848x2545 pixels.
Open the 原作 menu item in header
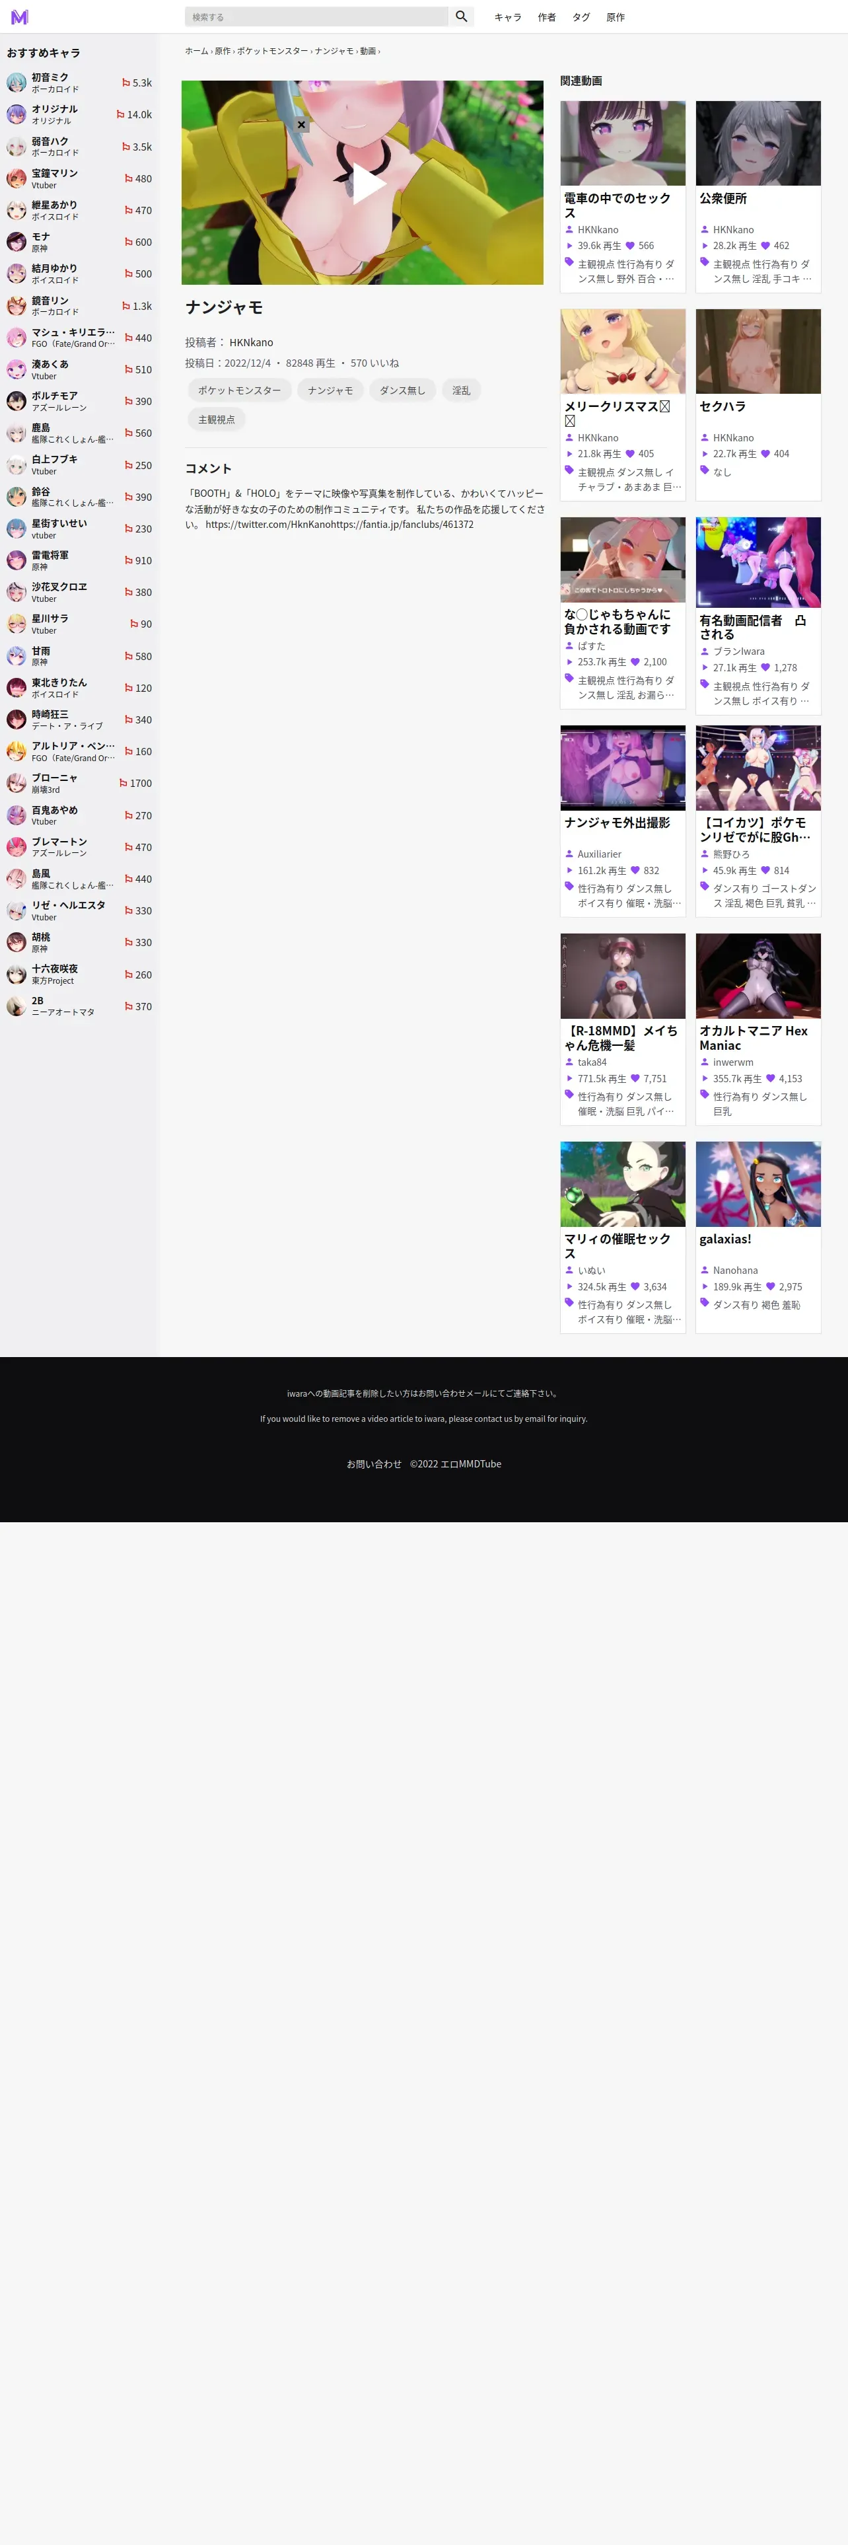coord(615,17)
